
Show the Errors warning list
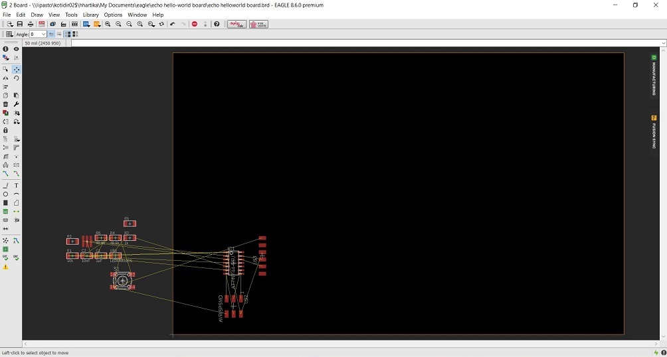5,267
